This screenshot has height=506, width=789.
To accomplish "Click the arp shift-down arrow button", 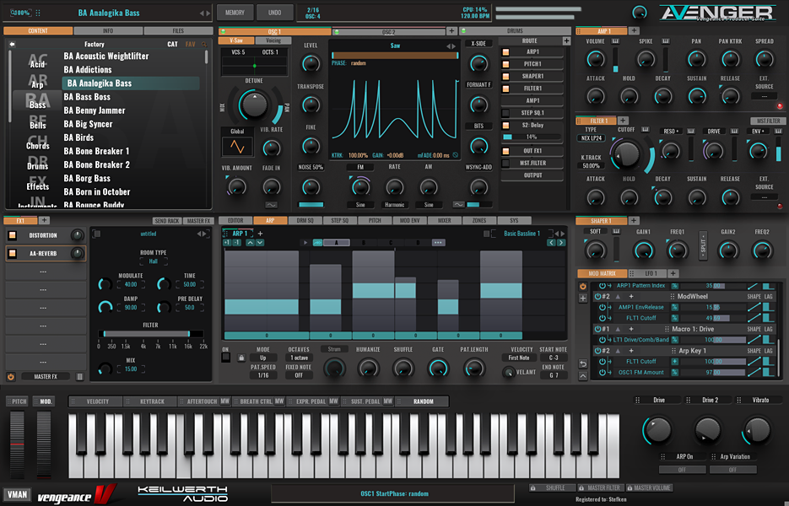I will point(260,242).
